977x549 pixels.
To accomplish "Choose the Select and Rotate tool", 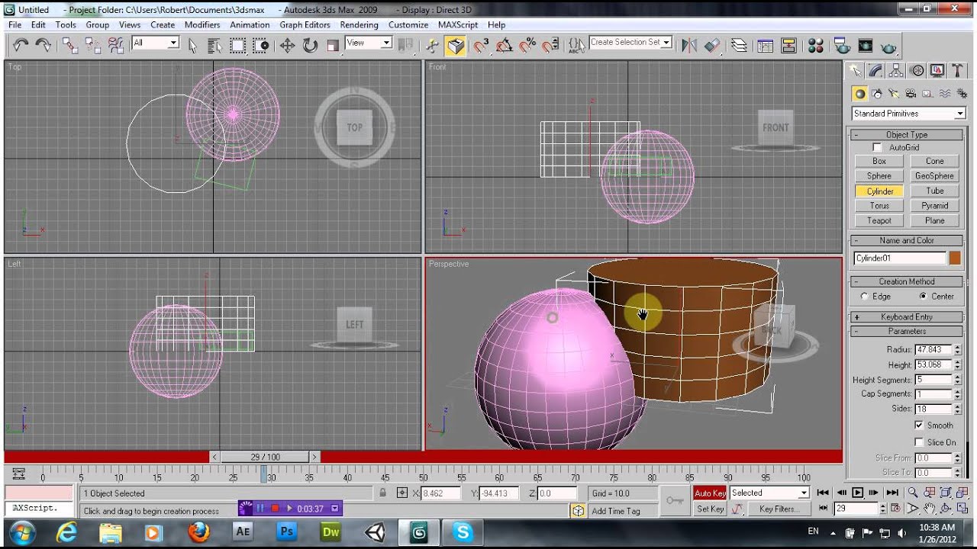I will 310,45.
